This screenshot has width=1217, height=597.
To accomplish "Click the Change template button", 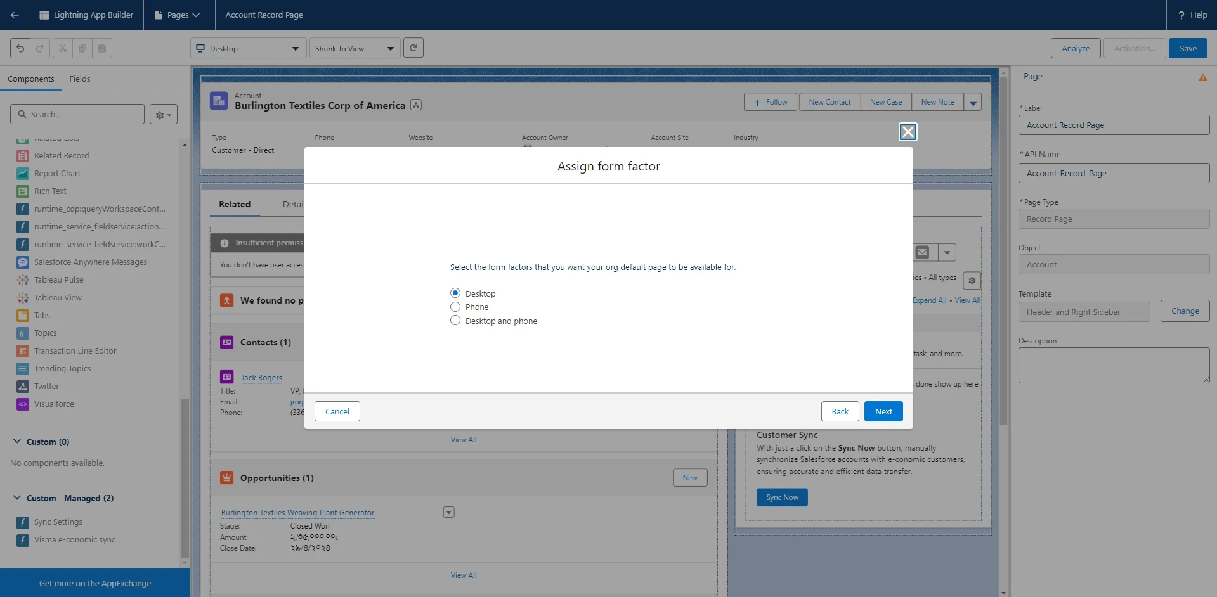I will [1185, 311].
